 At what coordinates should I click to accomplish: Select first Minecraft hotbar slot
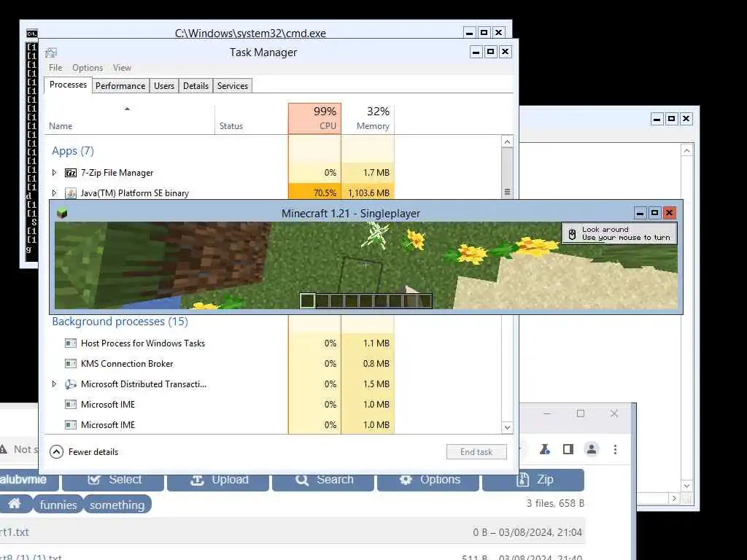click(x=308, y=300)
